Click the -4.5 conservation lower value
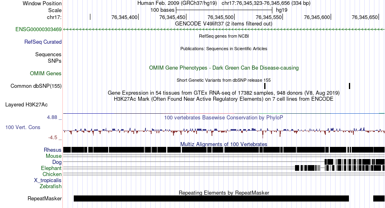Image resolution: width=385 pixels, height=208 pixels. pyautogui.click(x=53, y=138)
